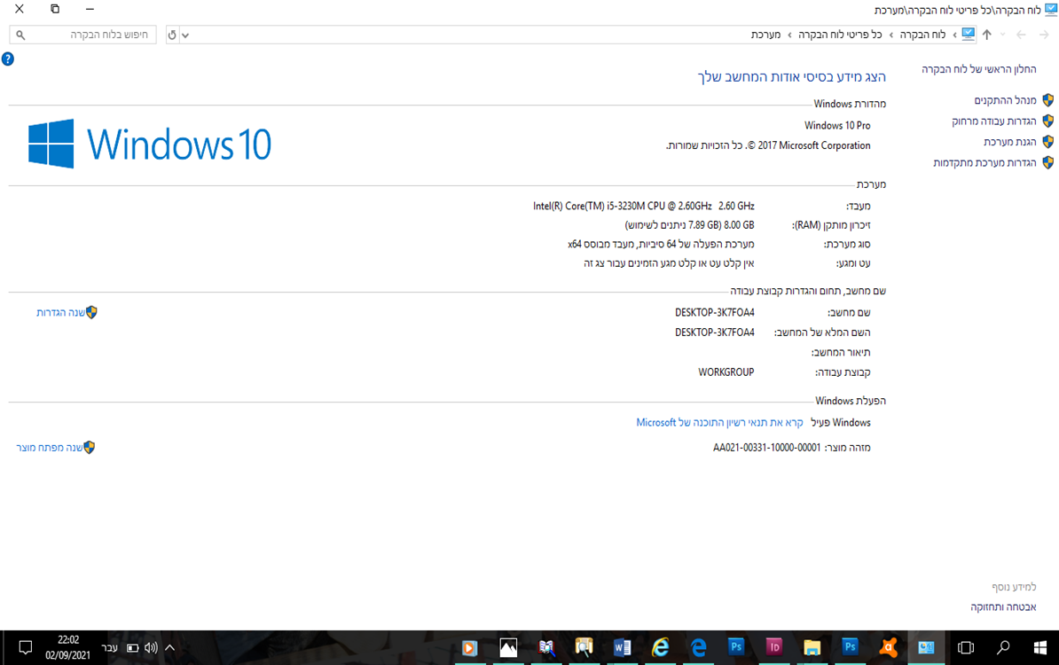The image size is (1059, 665).
Task: Click the search magnifier in the search box
Action: click(x=20, y=35)
